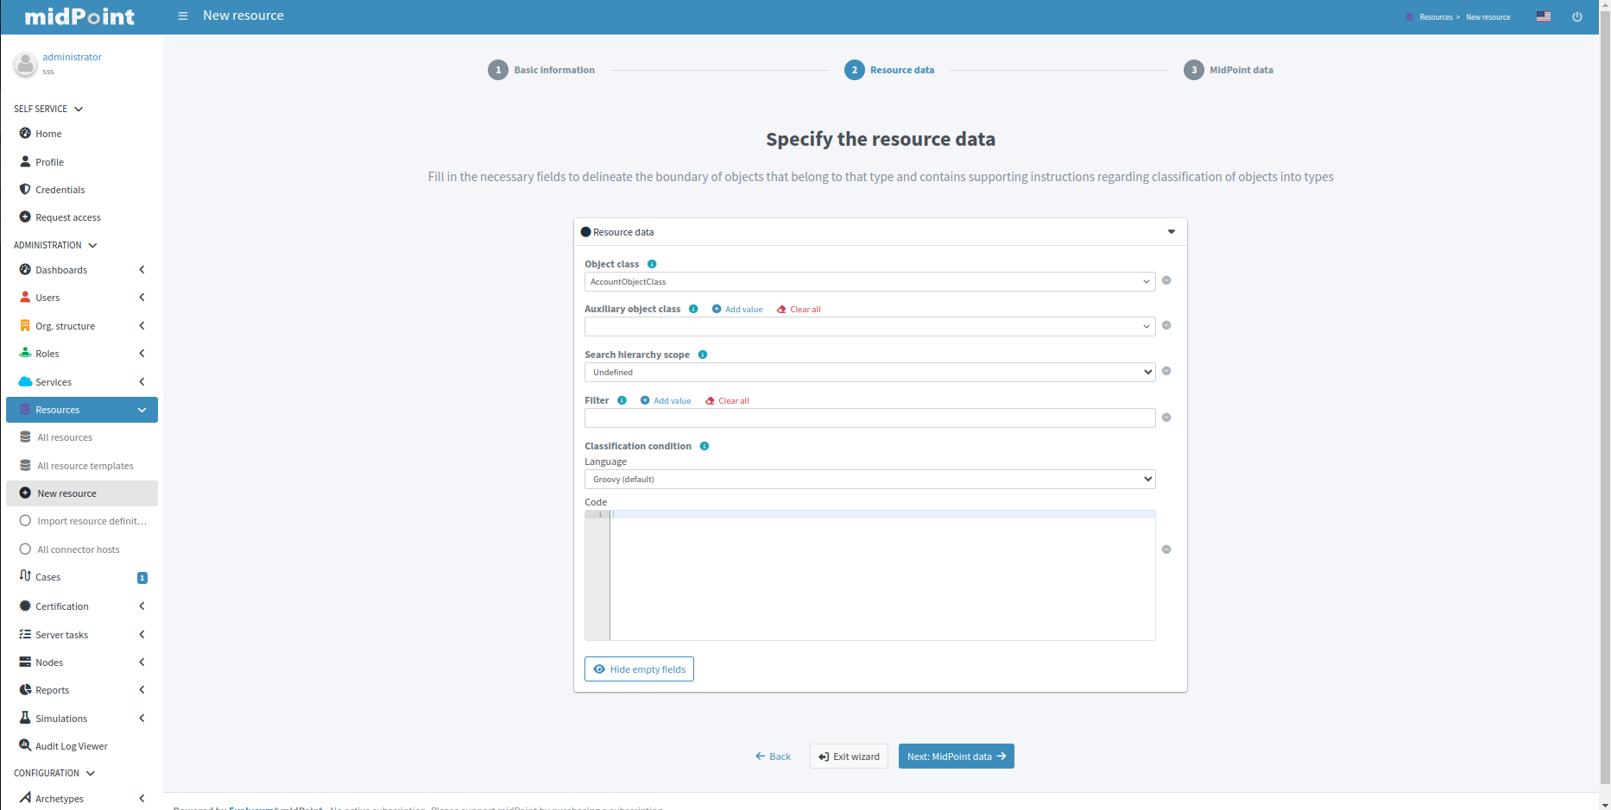Screen dimensions: 1611x810
Task: Click Next: MidPoint data button
Action: click(x=956, y=757)
